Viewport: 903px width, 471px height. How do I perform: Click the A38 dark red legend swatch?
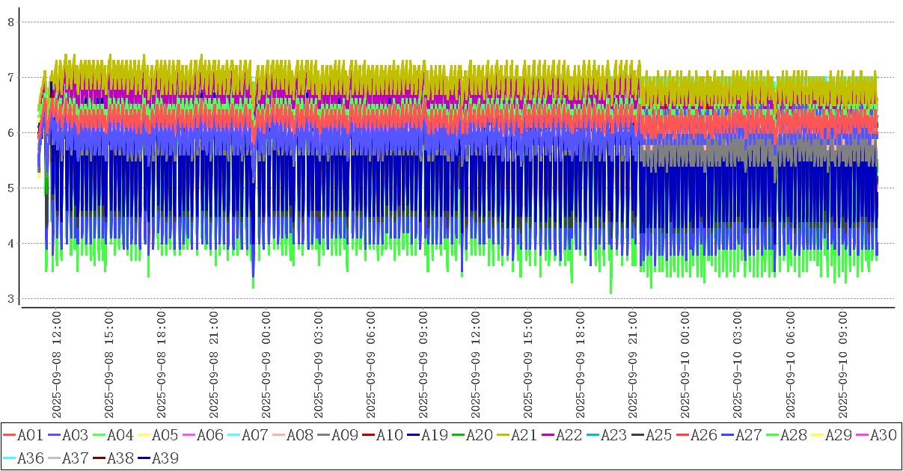coord(100,458)
